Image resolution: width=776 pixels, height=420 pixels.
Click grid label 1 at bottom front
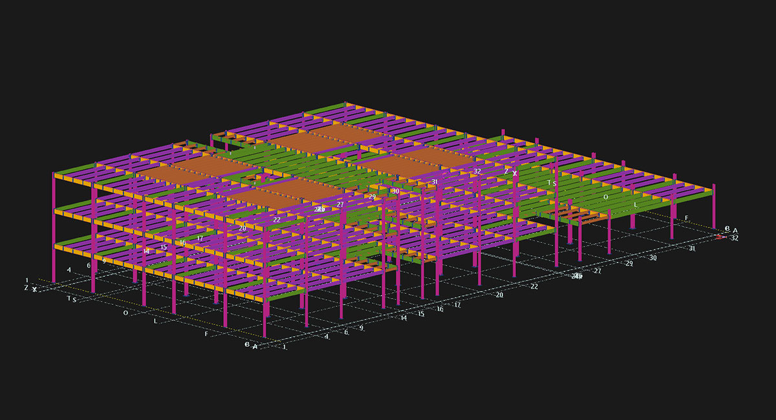(285, 347)
